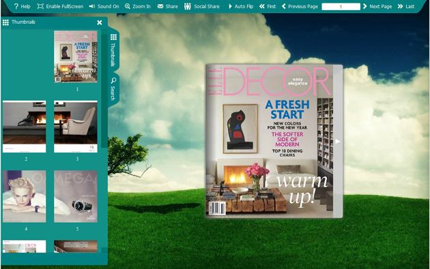Select page 4 blonde woman thumbnail
430x269 pixels.
25,196
